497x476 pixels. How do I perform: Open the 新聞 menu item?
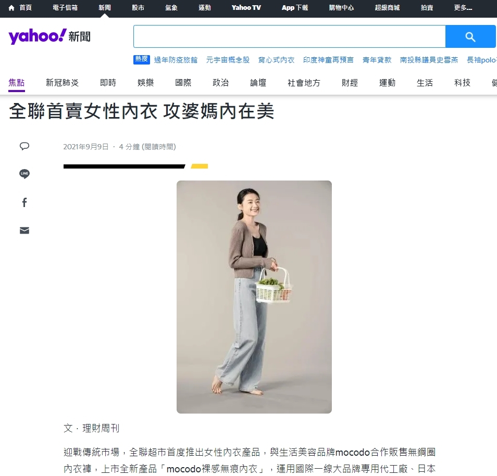tap(104, 8)
